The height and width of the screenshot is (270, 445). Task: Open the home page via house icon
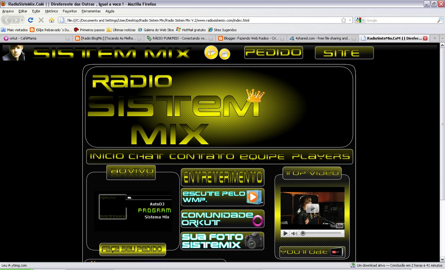pos(52,20)
